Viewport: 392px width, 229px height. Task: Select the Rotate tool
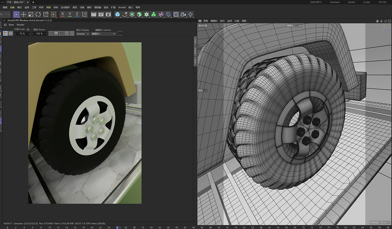[38, 14]
